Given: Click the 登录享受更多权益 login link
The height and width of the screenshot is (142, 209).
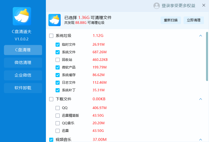Looking at the screenshot, I should coord(178,6).
